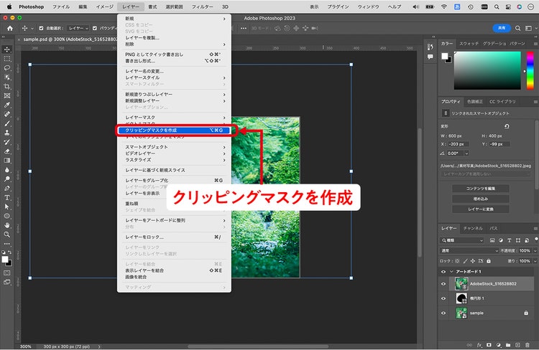This screenshot has height=350, width=539.
Task: Collapse the アートボード 1 group
Action: tap(452, 272)
